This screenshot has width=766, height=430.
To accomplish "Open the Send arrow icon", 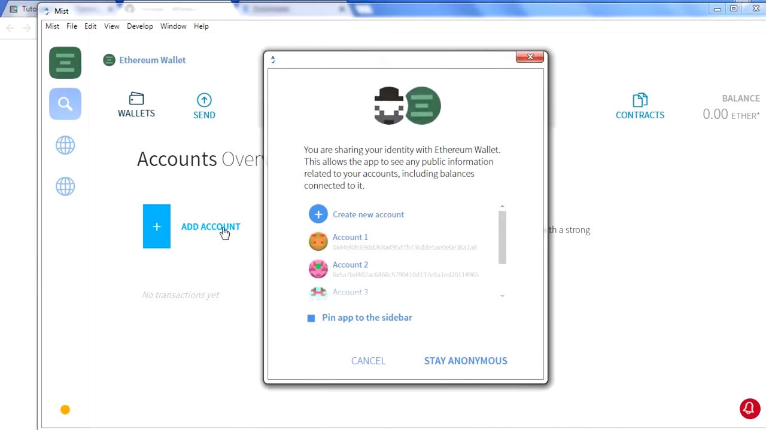I will click(x=204, y=100).
